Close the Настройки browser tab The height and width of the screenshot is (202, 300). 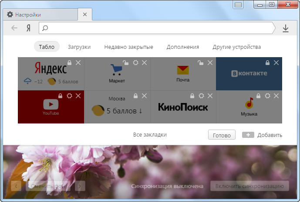tap(85, 14)
